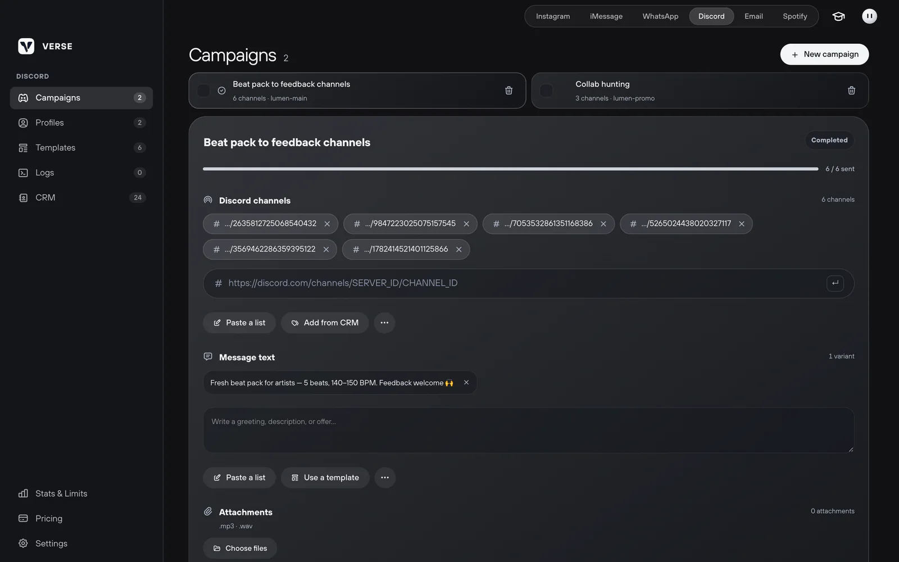Remove channel .../2635812725068540432
This screenshot has height=562, width=899.
327,224
